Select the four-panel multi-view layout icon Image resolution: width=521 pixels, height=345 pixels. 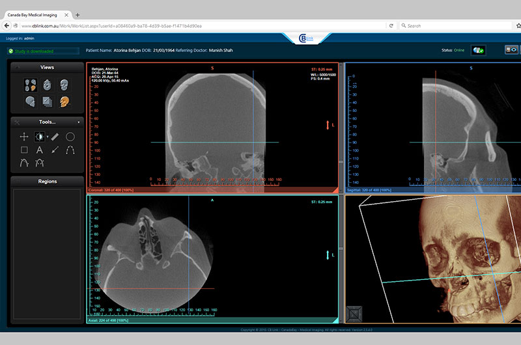(30, 85)
